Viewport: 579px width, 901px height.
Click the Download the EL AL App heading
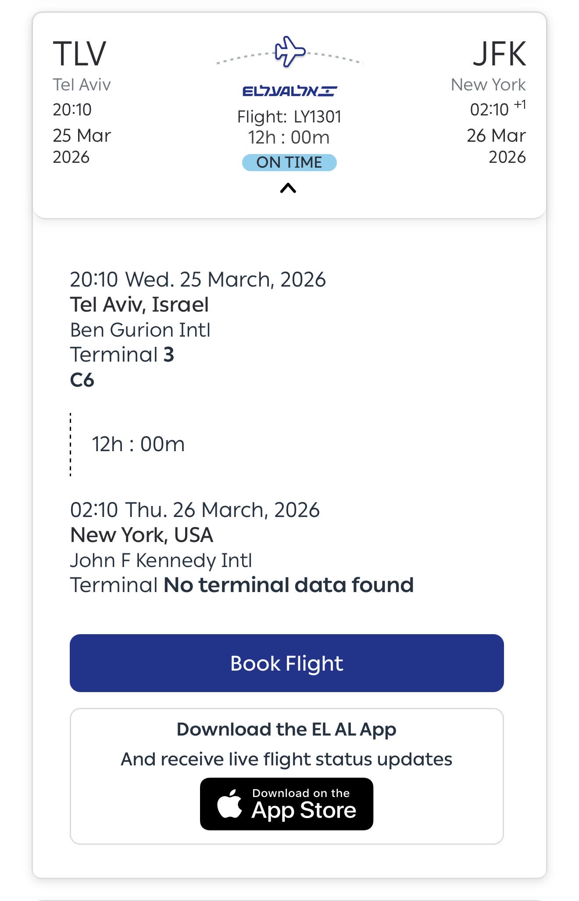pyautogui.click(x=286, y=729)
